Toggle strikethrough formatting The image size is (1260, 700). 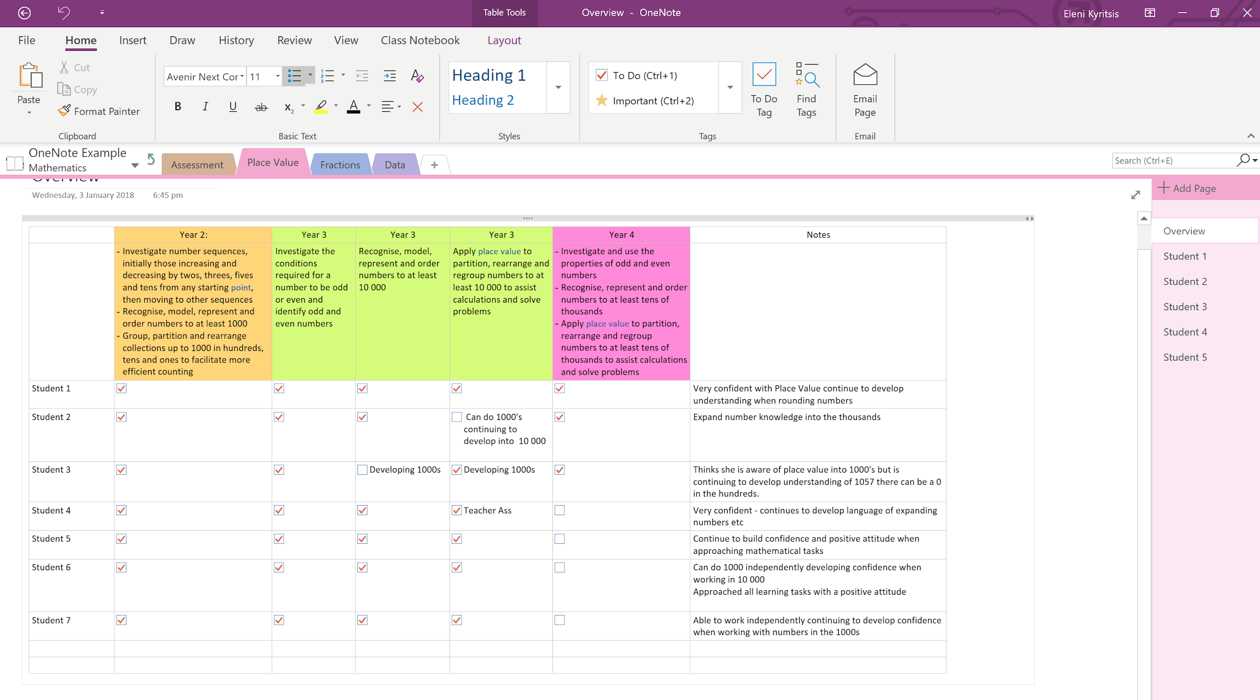pyautogui.click(x=261, y=106)
